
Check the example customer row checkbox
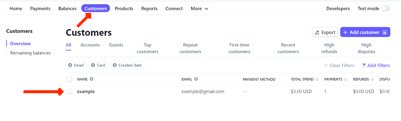click(x=69, y=91)
